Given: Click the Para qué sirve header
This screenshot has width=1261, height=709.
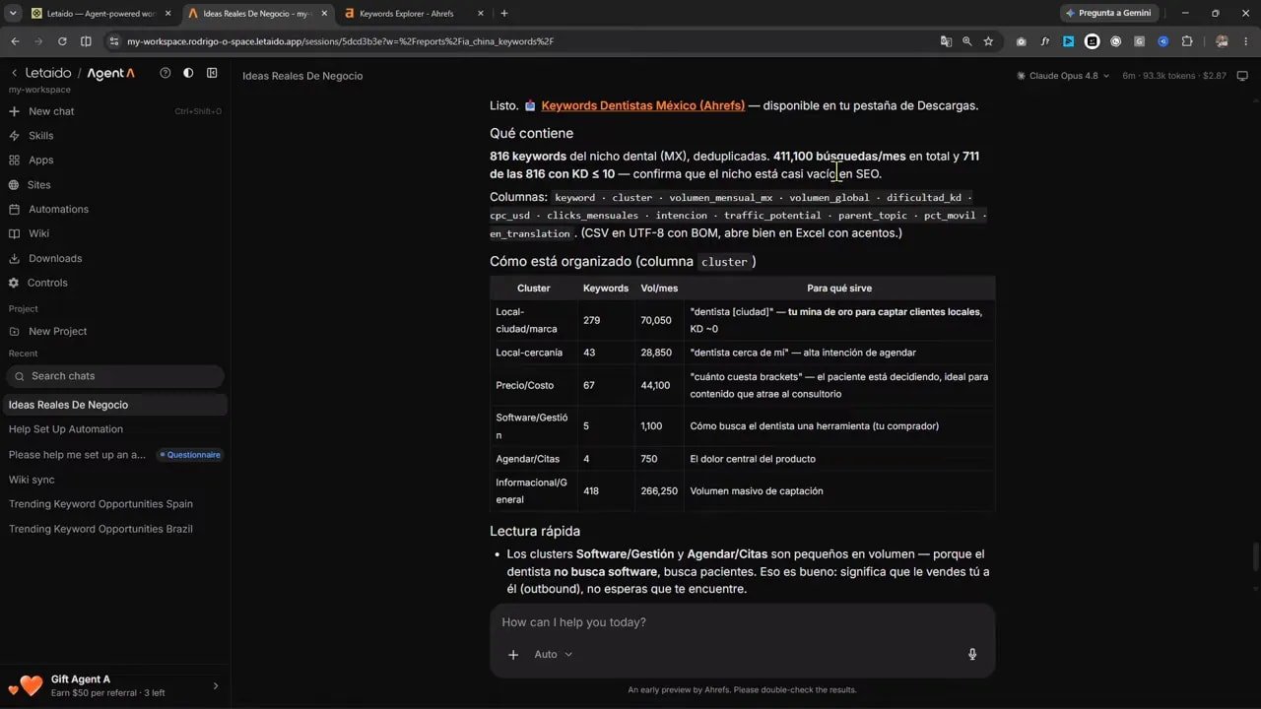Looking at the screenshot, I should coord(839,289).
